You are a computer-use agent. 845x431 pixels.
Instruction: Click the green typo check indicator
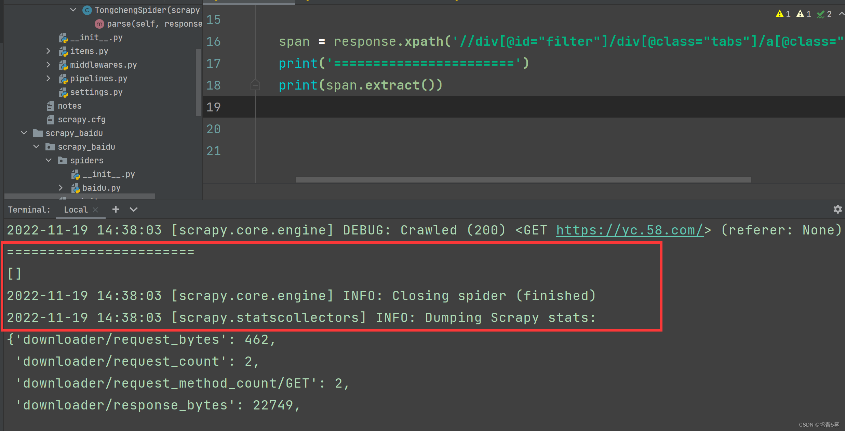coord(820,14)
